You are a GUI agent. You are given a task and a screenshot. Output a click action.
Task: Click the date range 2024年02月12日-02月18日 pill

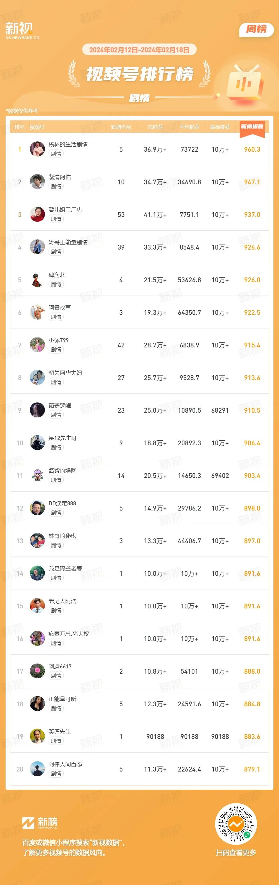(x=139, y=50)
